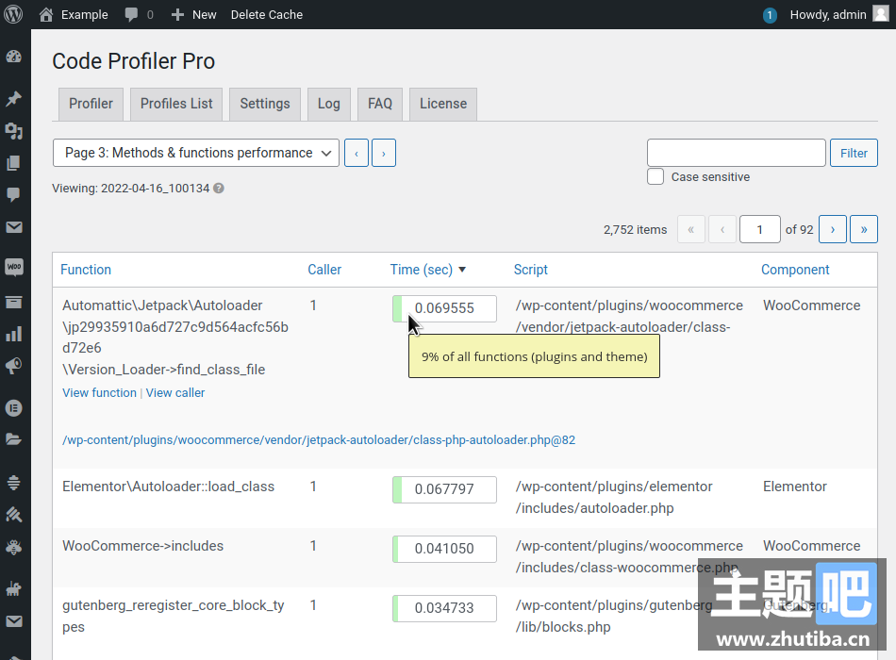Open comments bubble in admin bar
This screenshot has width=896, height=660.
[131, 15]
